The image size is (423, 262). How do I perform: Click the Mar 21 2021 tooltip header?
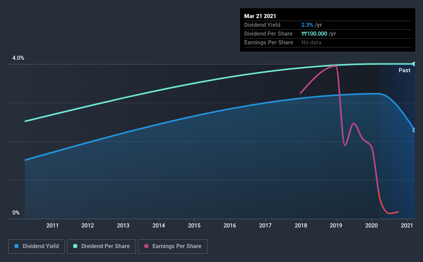tap(260, 16)
